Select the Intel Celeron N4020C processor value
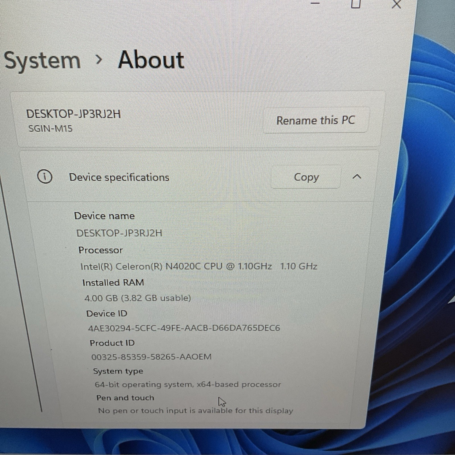The image size is (455, 455). (x=199, y=266)
